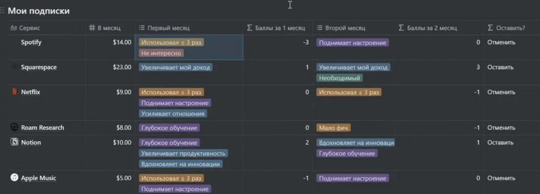Open the Spotify row page

click(31, 42)
